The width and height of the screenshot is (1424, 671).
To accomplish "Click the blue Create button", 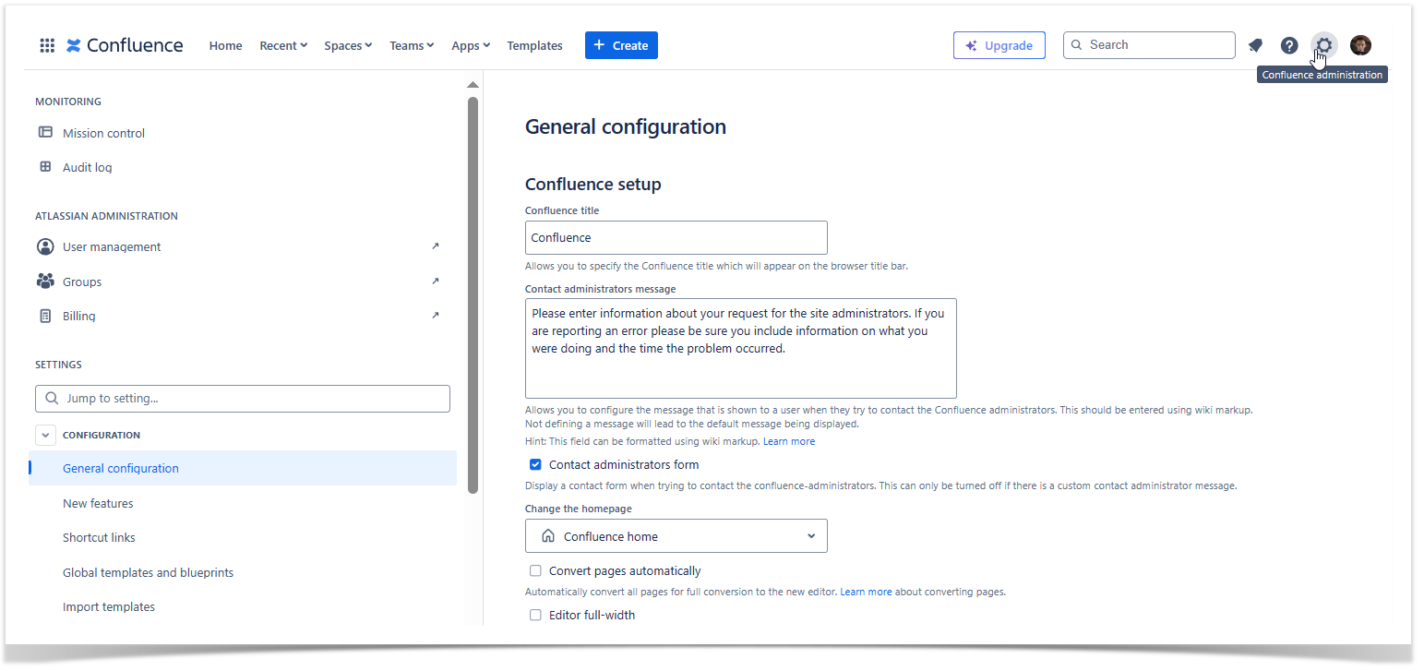I will click(x=621, y=45).
